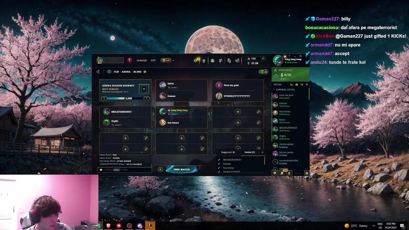Open the TFT tab

(153, 60)
